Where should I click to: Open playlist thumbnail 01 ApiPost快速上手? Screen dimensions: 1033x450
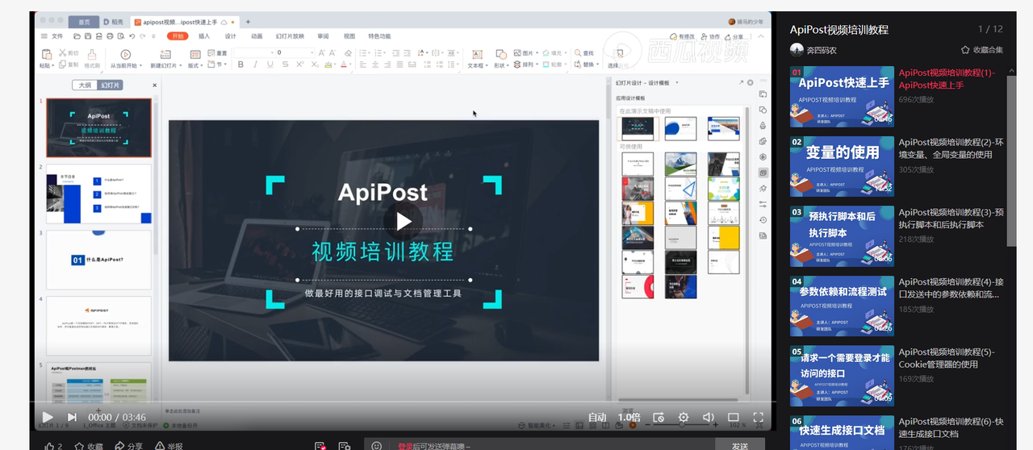click(x=842, y=96)
